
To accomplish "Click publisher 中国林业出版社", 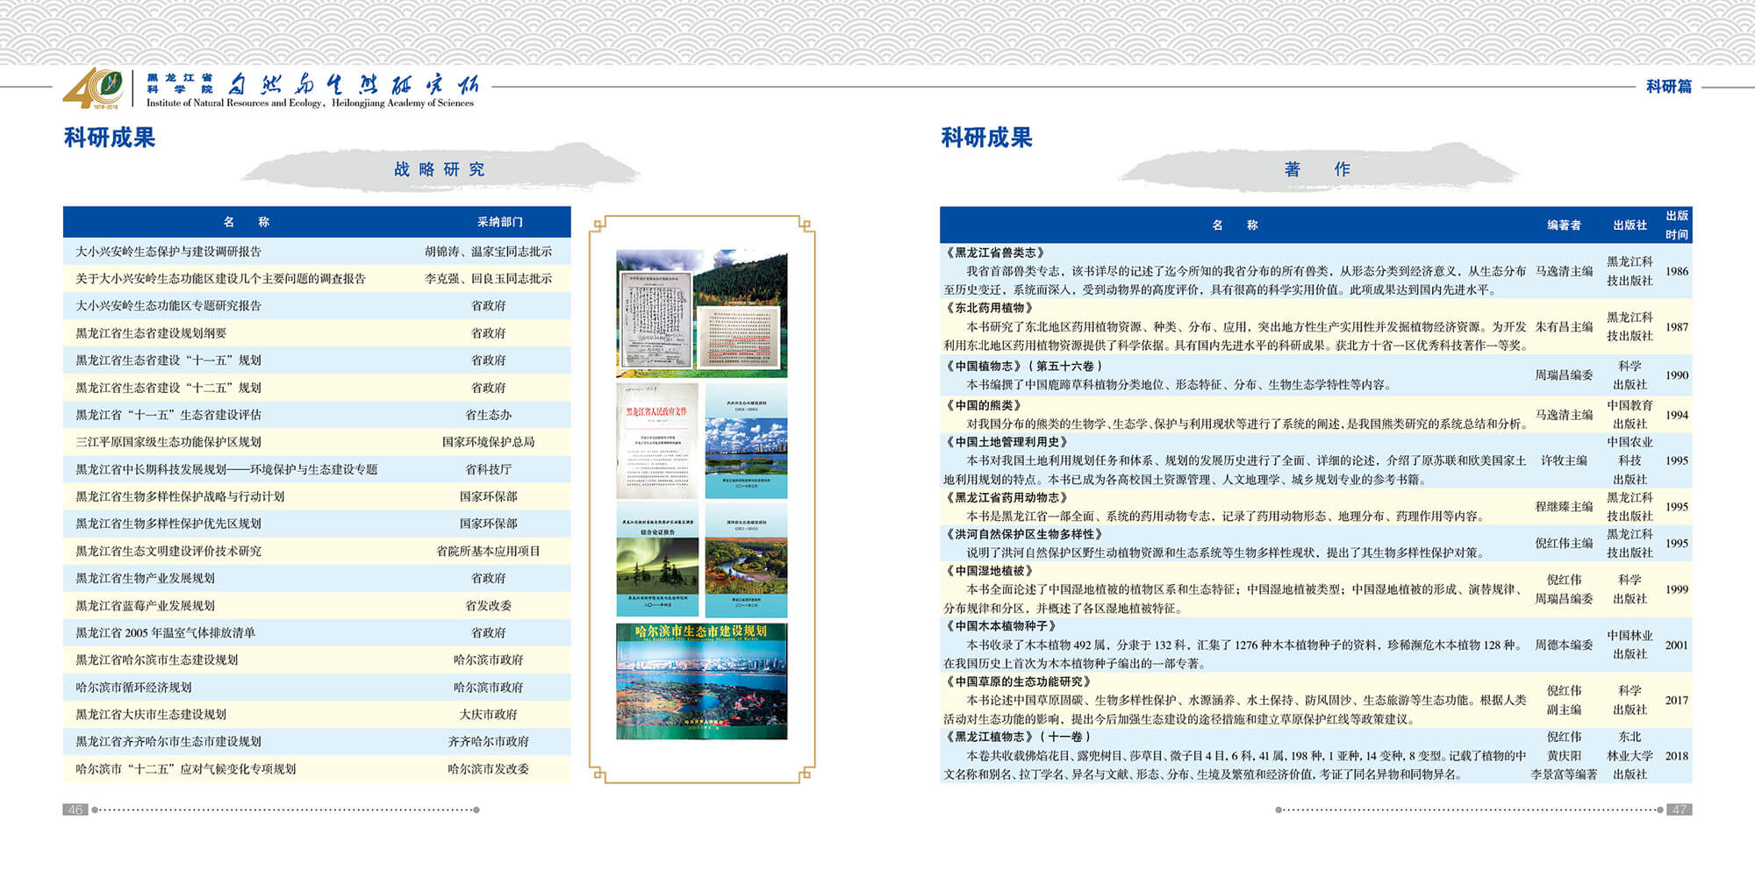I will click(1630, 645).
